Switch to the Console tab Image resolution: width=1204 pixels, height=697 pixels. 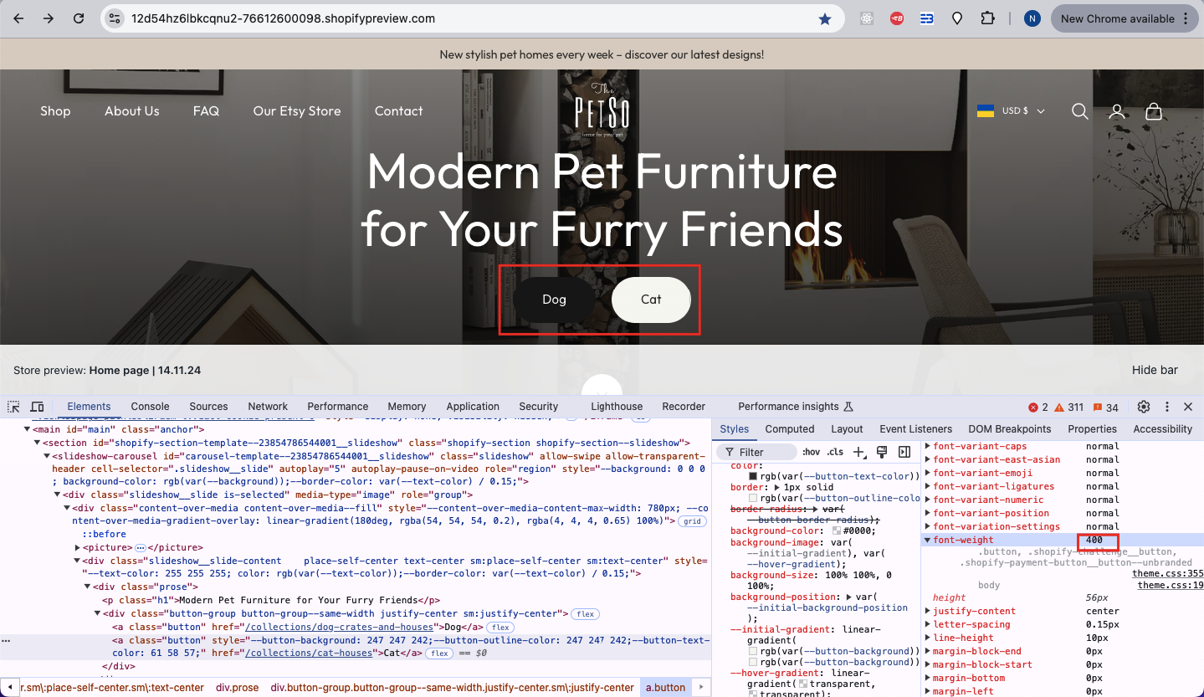point(150,407)
